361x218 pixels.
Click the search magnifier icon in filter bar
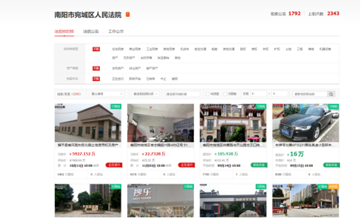tap(331, 94)
